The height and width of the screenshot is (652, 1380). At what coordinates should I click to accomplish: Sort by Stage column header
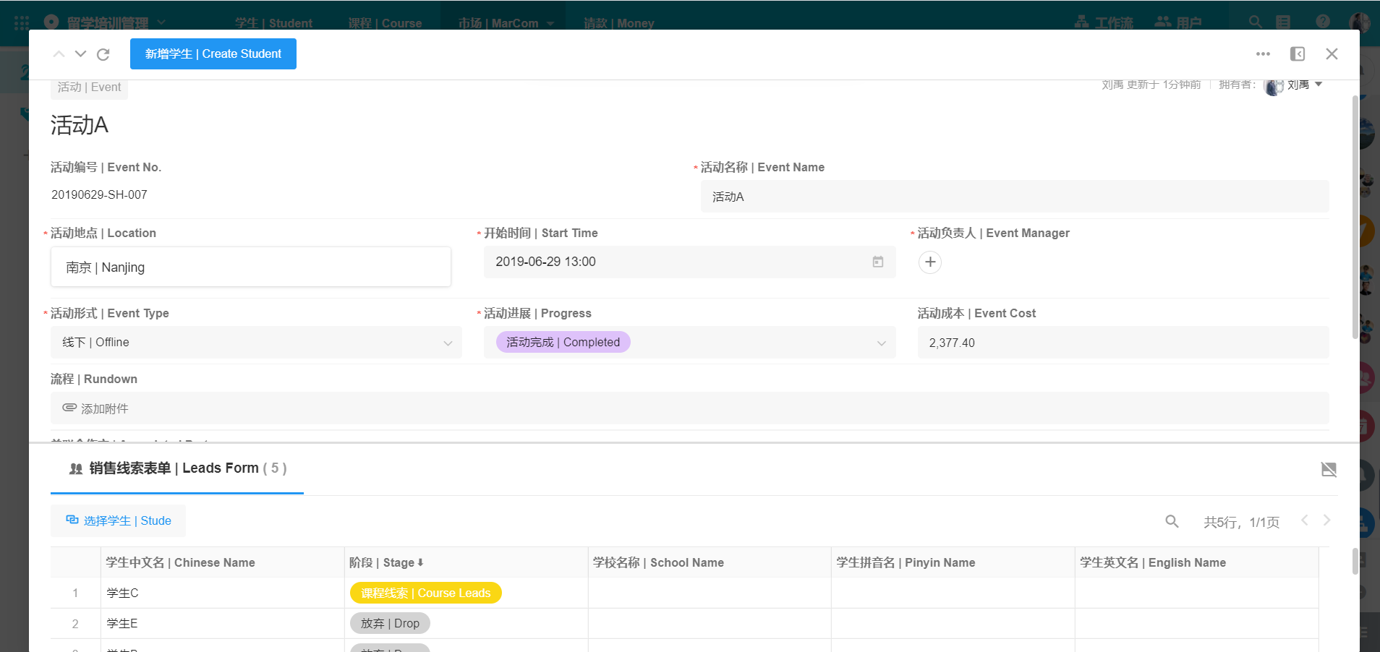click(x=386, y=562)
